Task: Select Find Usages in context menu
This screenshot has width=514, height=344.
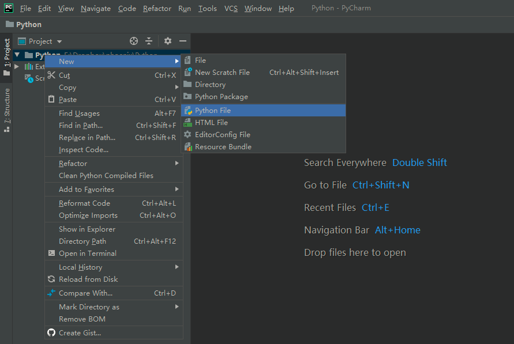Action: pos(114,114)
